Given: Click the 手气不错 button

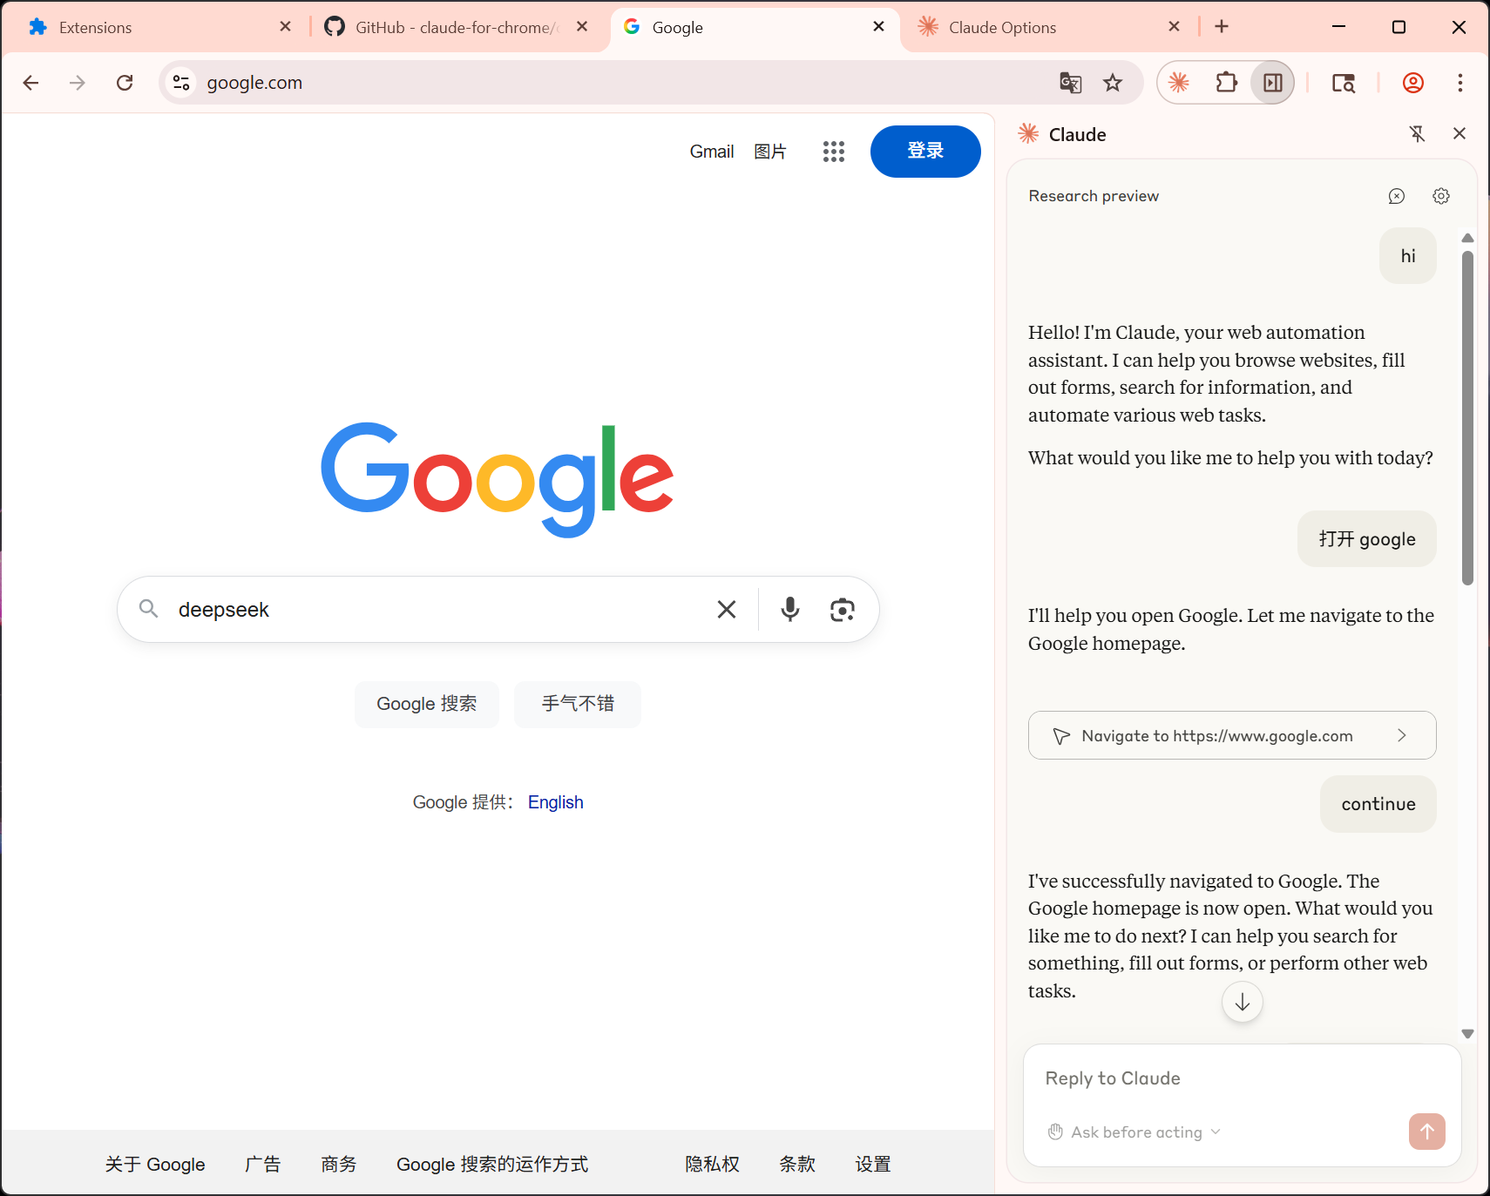Looking at the screenshot, I should (x=578, y=704).
